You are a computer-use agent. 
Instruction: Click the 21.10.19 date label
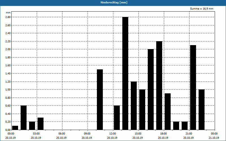tap(214, 138)
